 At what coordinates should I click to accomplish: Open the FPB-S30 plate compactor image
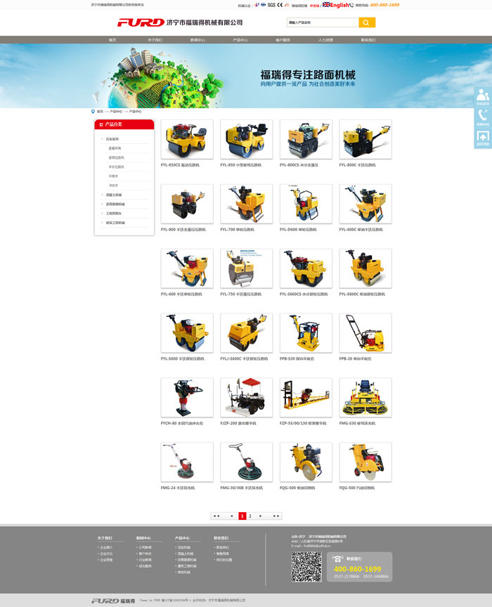pos(306,333)
